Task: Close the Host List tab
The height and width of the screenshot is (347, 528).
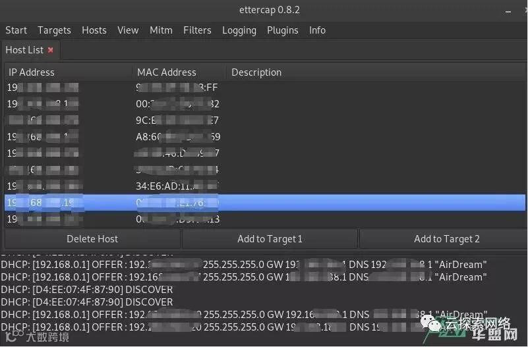Action: (51, 50)
